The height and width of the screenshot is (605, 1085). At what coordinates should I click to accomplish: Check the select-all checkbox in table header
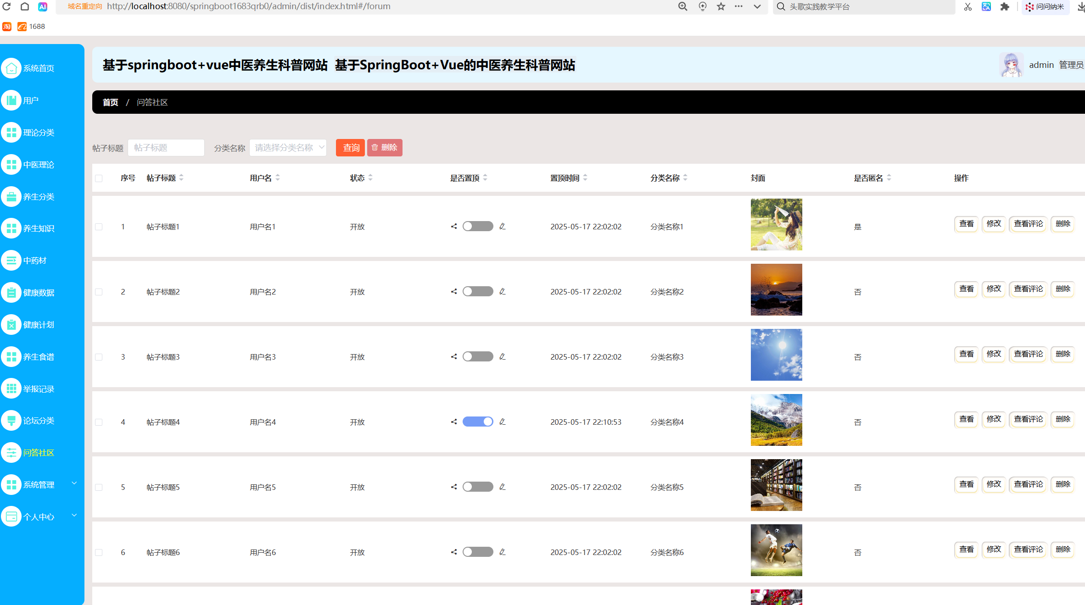pyautogui.click(x=99, y=178)
